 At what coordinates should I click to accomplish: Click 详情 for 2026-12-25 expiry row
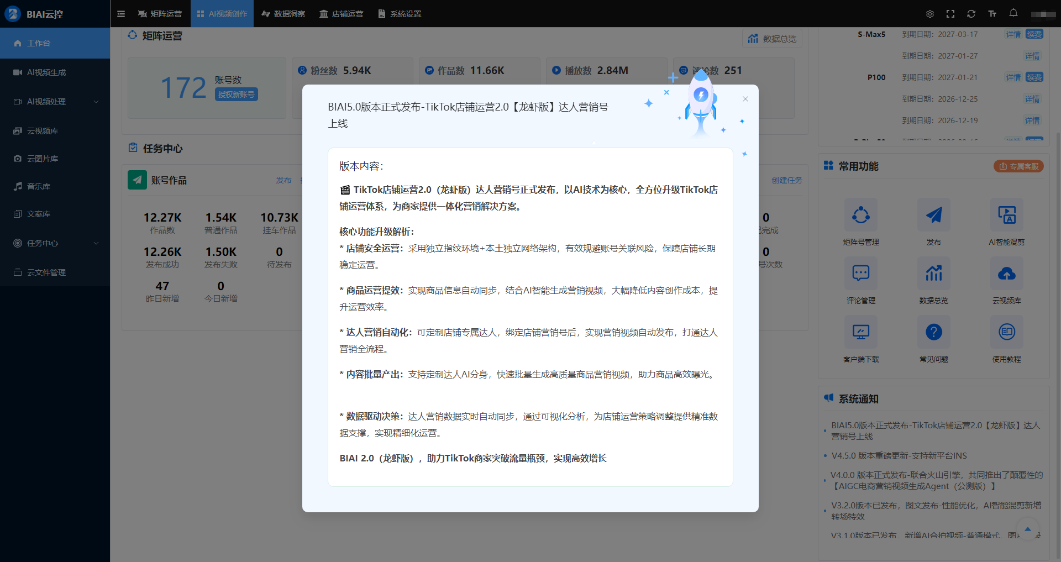(1032, 99)
